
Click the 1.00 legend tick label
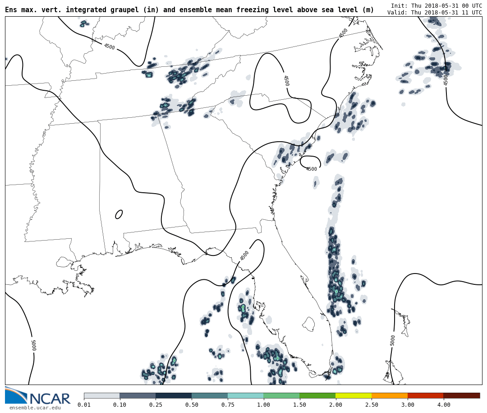point(264,405)
